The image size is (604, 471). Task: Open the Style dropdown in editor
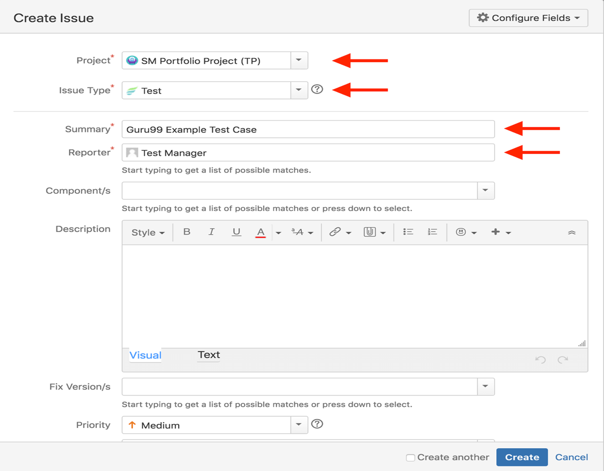(x=147, y=233)
